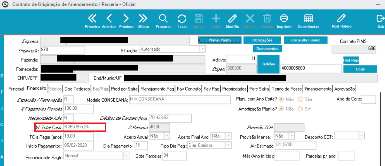Click the Modelo CONSECANA field

pos(180,100)
